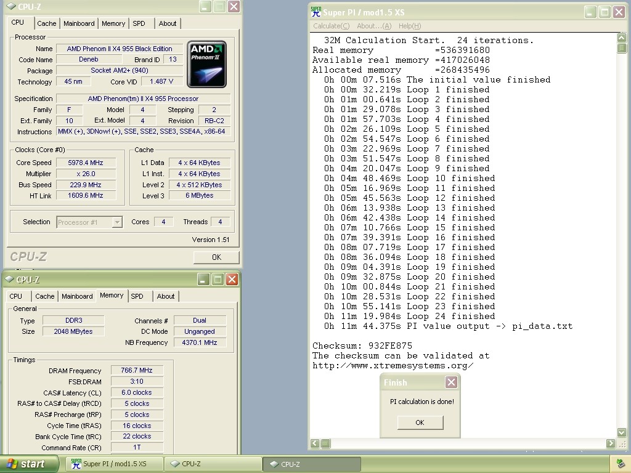Activate first CPU-Z taskbar button
Screen dimensions: 631x473
(213, 464)
